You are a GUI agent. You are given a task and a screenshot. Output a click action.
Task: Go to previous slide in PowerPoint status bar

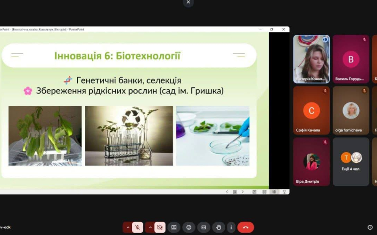pos(227,192)
